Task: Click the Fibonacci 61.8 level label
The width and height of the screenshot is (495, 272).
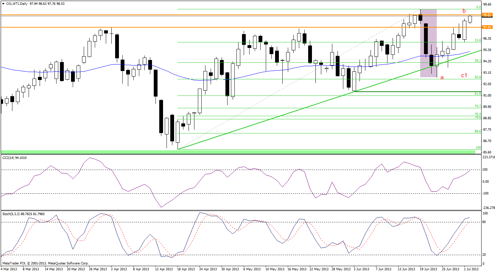Action: pyautogui.click(x=478, y=93)
